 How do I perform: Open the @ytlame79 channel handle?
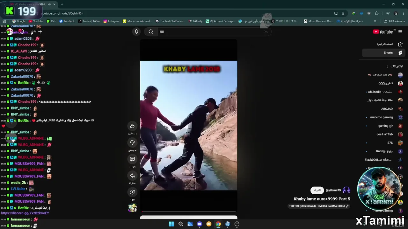[333, 190]
